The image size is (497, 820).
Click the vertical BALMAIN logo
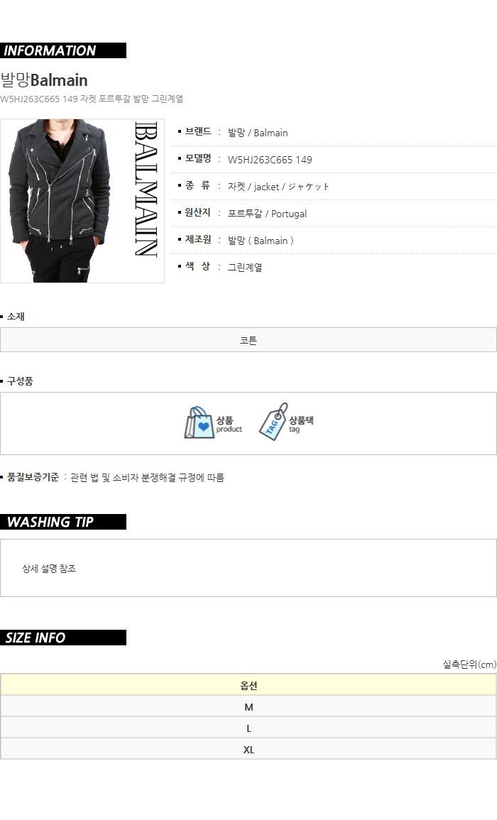tap(146, 190)
